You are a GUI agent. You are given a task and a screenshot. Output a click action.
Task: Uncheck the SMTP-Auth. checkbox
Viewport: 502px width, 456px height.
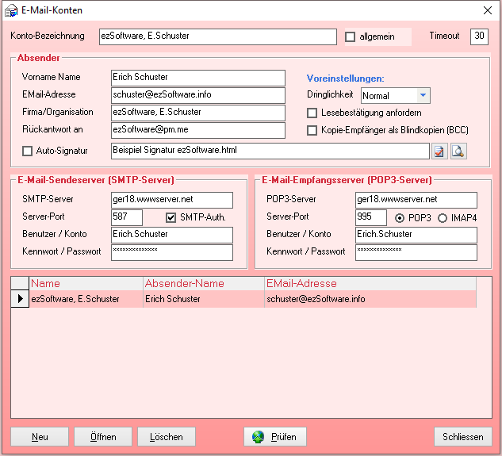click(171, 217)
